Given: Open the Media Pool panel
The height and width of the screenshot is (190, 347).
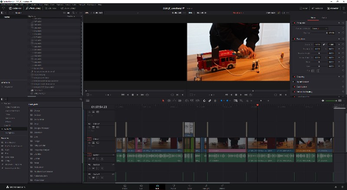Looking at the screenshot, I should coord(15,8).
